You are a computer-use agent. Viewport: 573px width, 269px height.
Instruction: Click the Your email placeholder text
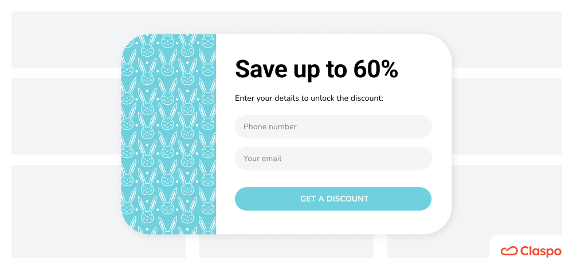click(x=262, y=159)
